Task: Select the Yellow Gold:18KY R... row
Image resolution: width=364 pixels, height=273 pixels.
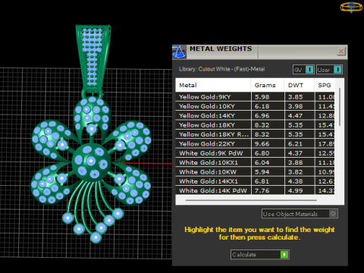Action: coord(255,134)
